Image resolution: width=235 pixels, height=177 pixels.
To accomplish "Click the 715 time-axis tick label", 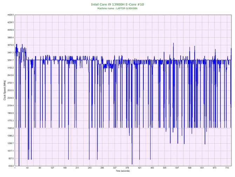I will [x=227, y=168].
